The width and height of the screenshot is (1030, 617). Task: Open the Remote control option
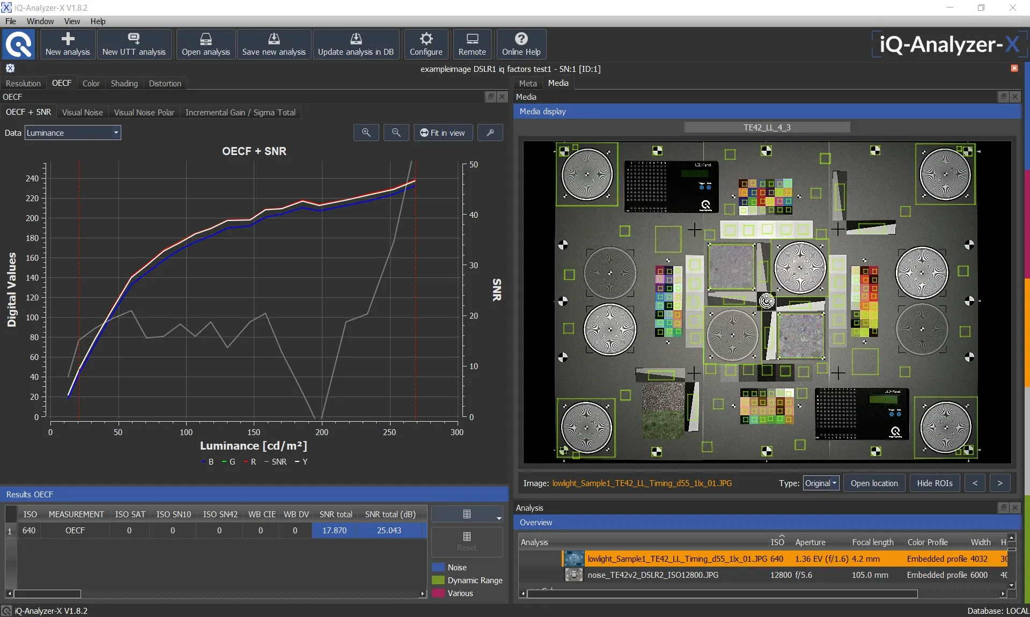click(472, 44)
